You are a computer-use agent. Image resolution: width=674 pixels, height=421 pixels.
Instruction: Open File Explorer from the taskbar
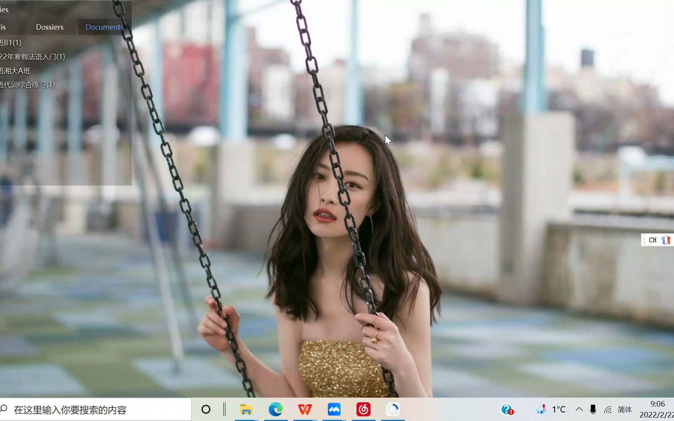[x=247, y=409]
